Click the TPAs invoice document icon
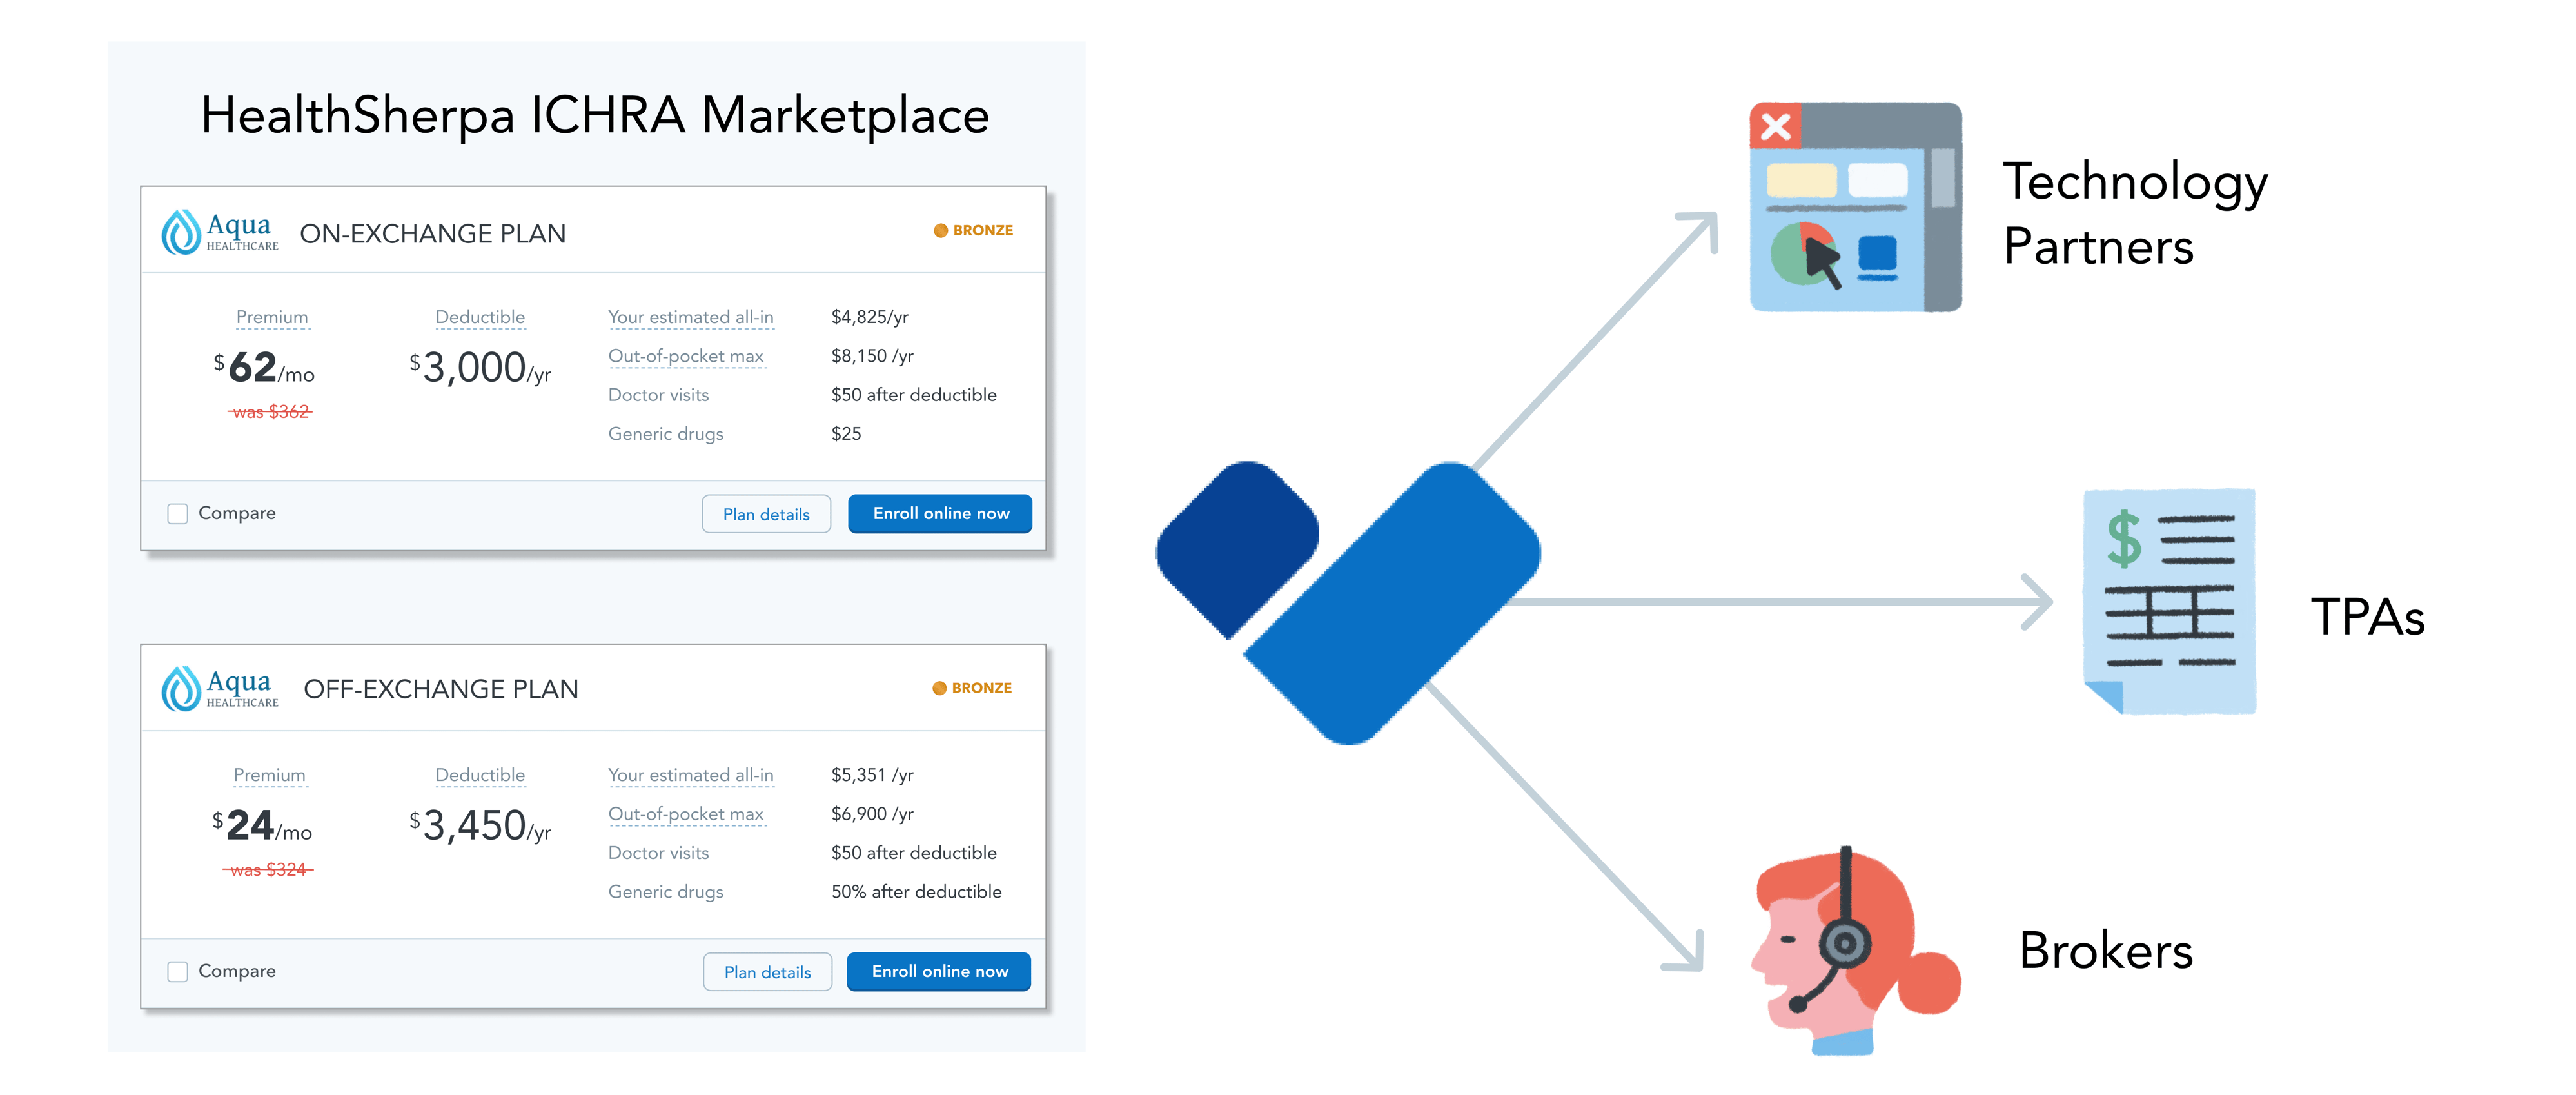This screenshot has width=2576, height=1095. pos(2169,601)
